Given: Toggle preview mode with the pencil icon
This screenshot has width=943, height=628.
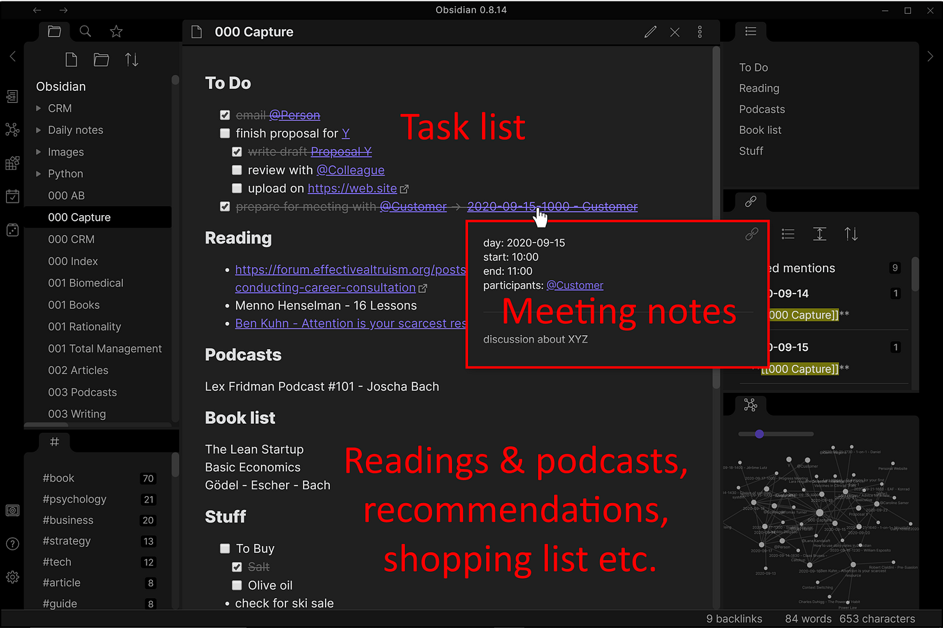Looking at the screenshot, I should [x=650, y=31].
